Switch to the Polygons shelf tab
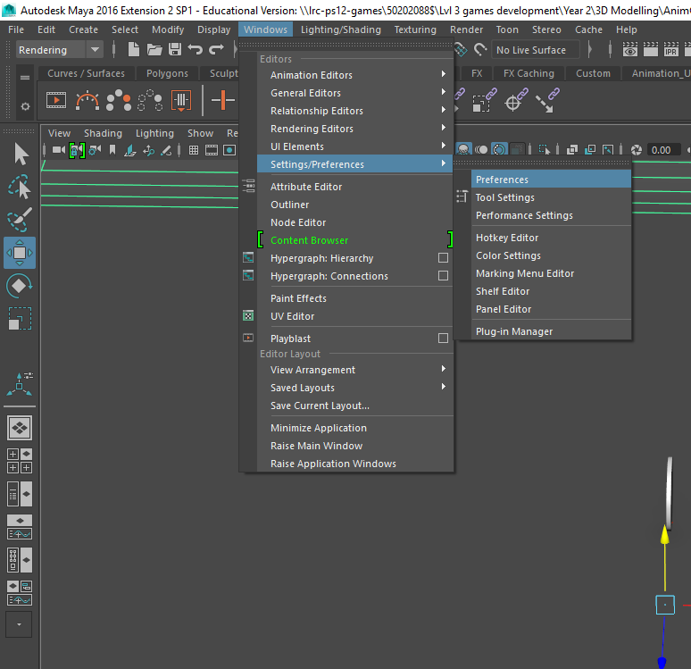Screen dimensions: 691x669 coord(167,73)
